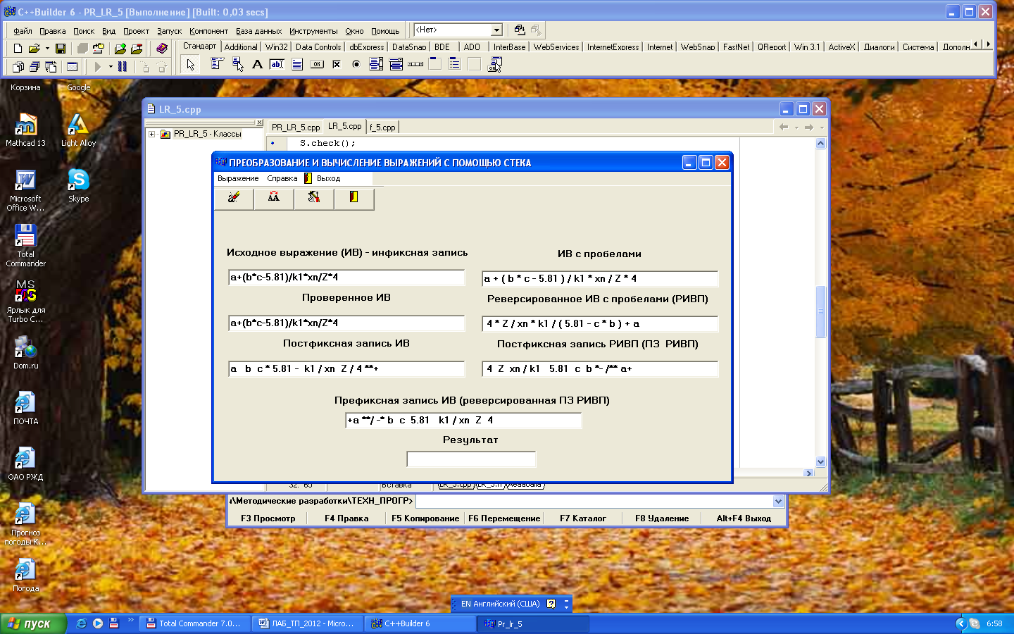1014x634 pixels.
Task: Pick the Label component (letter A)
Action: click(x=257, y=64)
